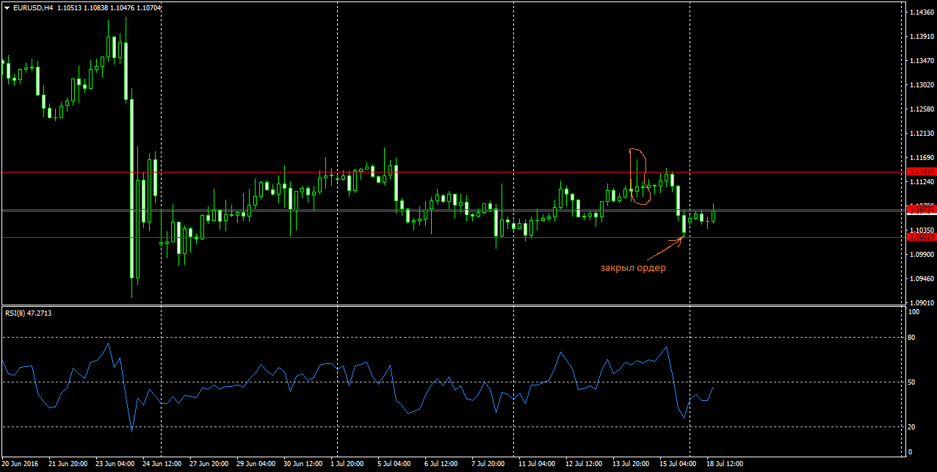Click the 30 Jun 12:00 time label

pyautogui.click(x=303, y=464)
